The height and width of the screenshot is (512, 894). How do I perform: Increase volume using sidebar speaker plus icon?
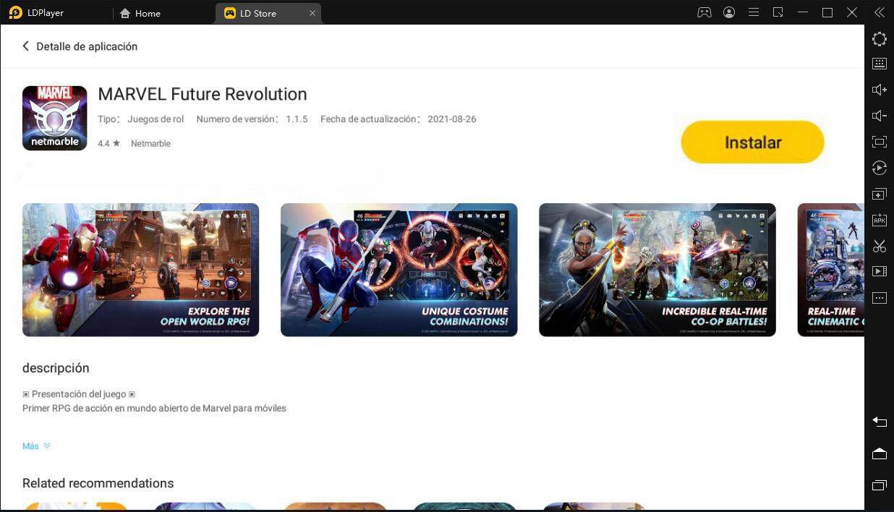(x=880, y=90)
